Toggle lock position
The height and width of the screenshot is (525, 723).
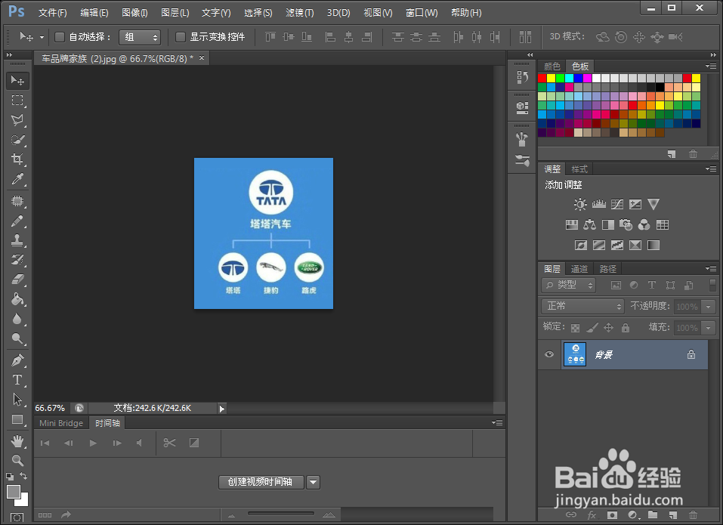click(609, 328)
